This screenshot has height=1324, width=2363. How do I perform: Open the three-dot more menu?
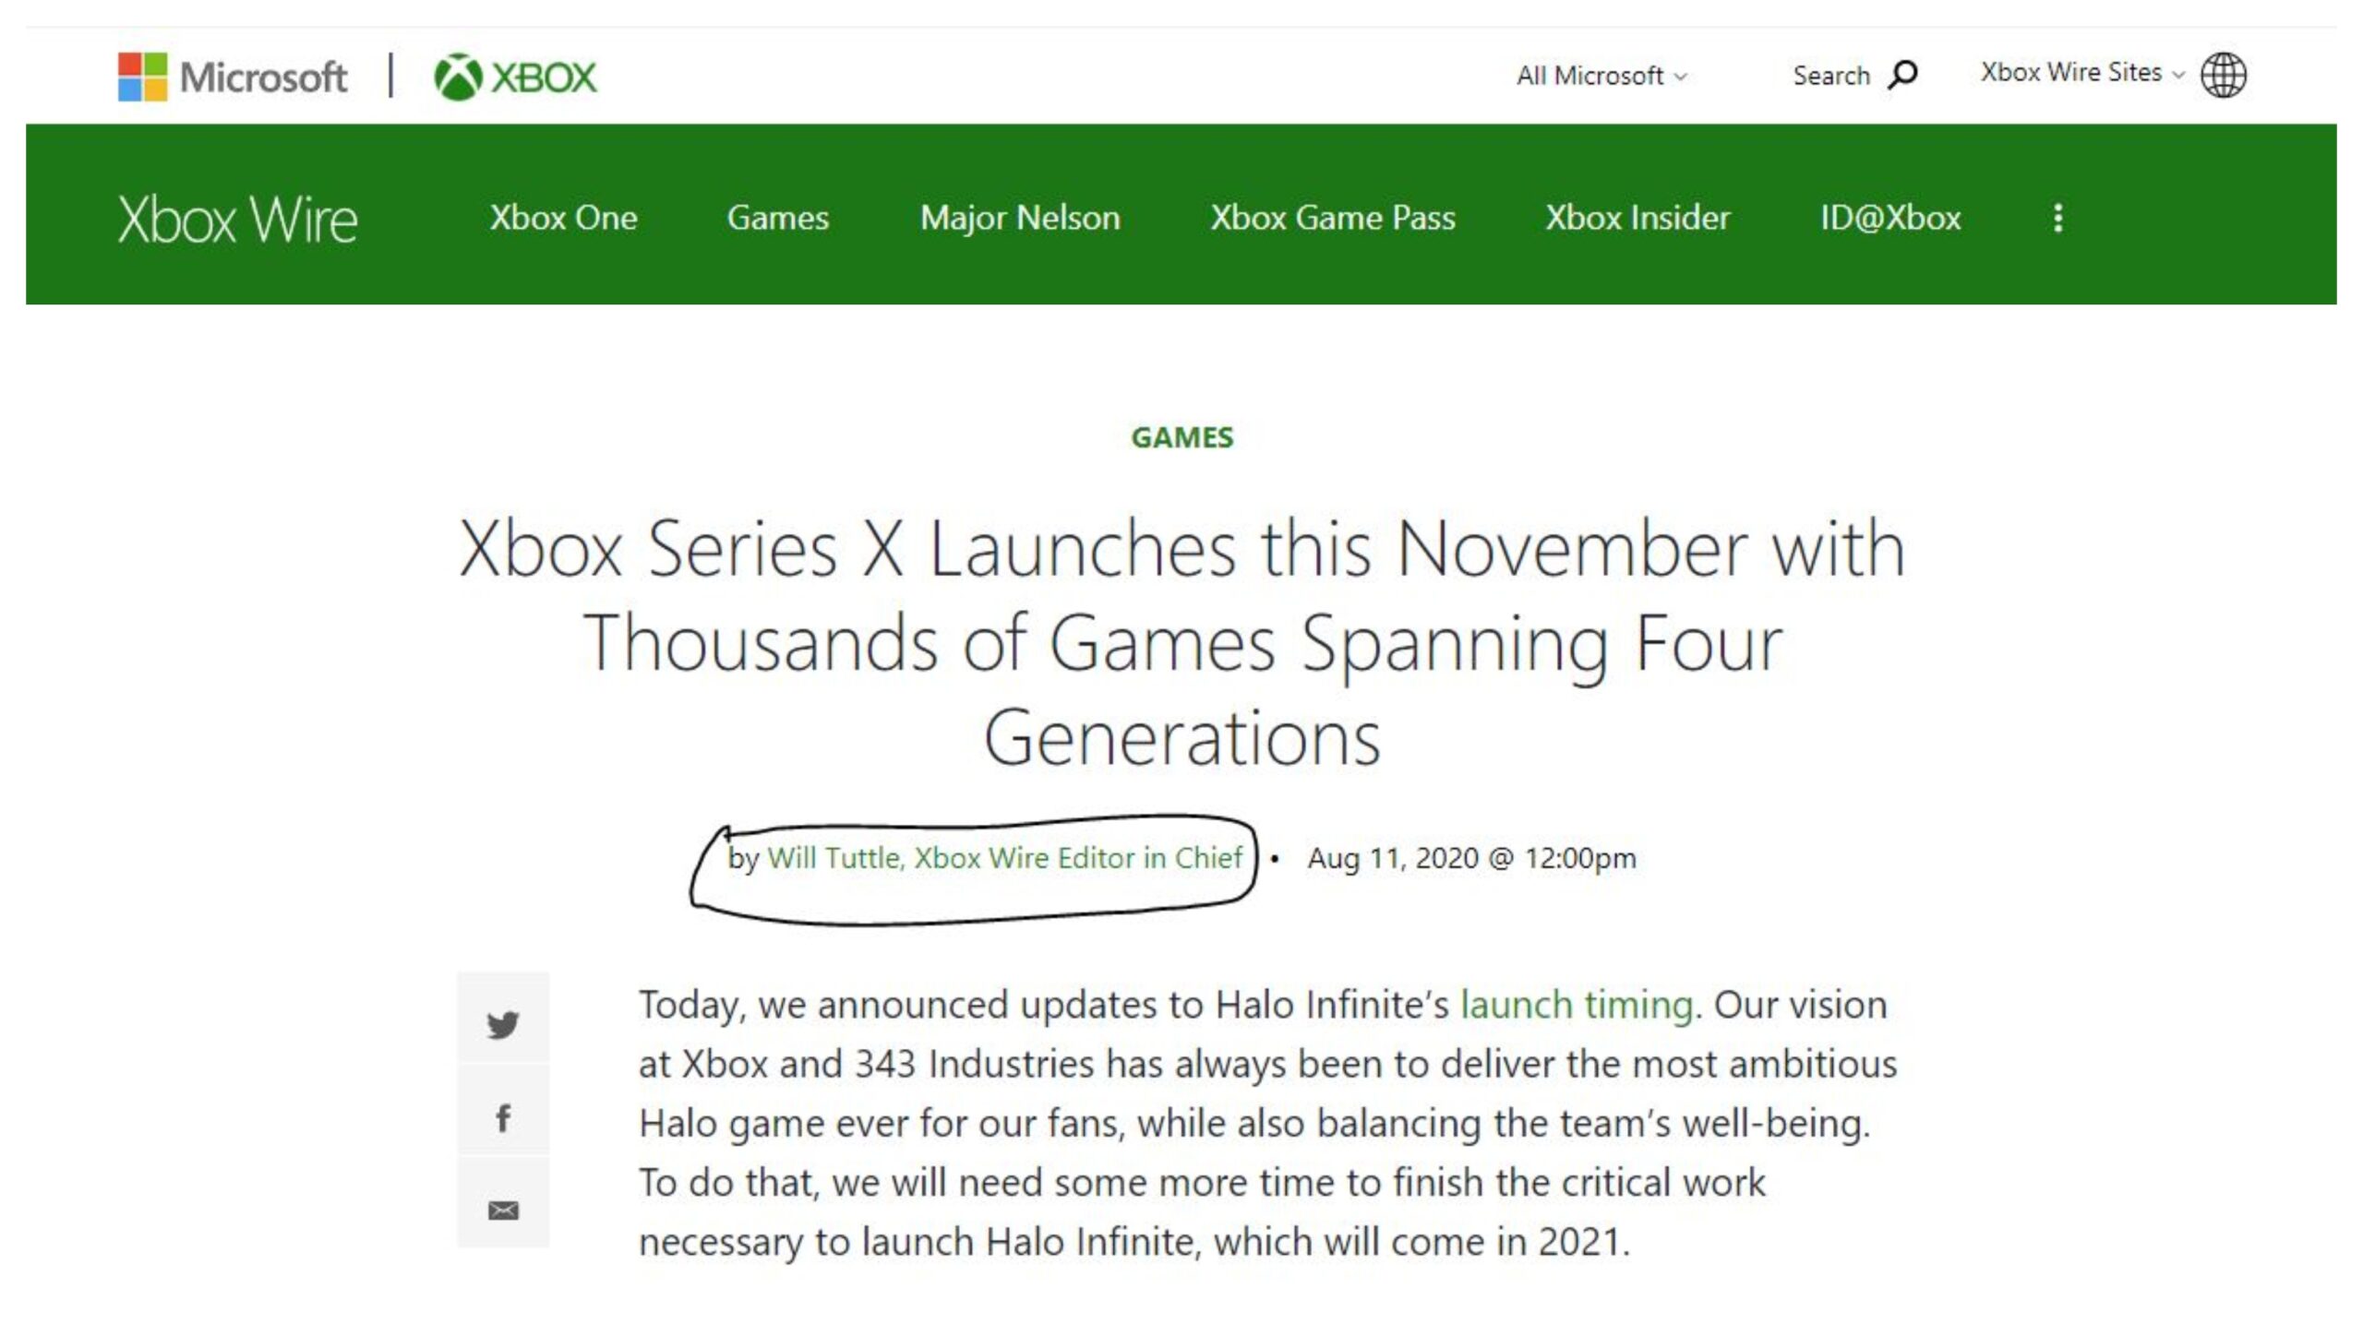2057,218
